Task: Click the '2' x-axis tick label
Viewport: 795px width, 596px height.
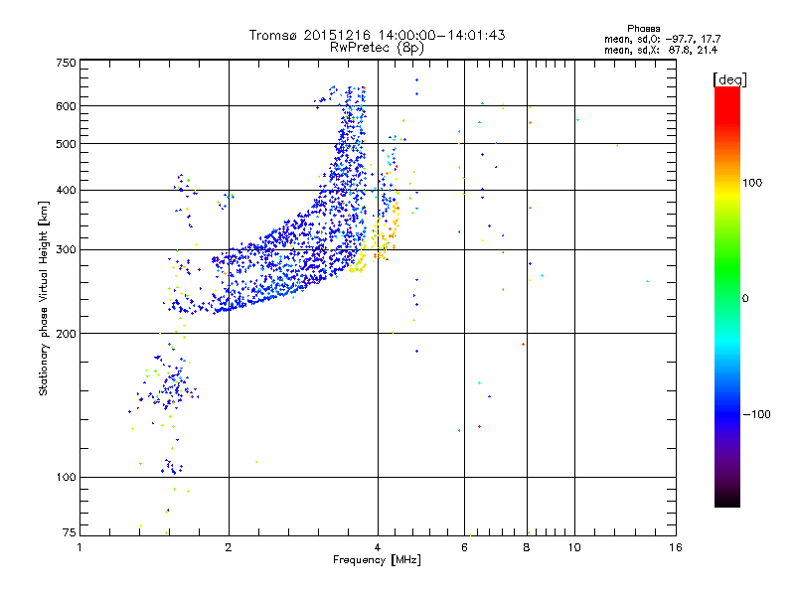Action: coord(229,547)
